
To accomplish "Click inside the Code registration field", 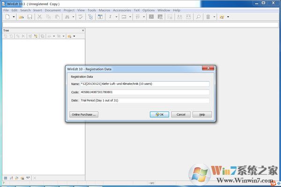I will 145,92.
